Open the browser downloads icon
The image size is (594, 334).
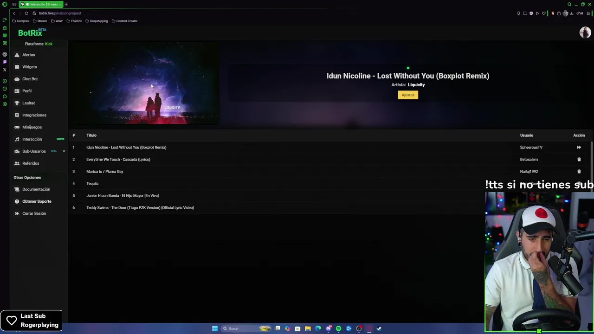coord(572,13)
